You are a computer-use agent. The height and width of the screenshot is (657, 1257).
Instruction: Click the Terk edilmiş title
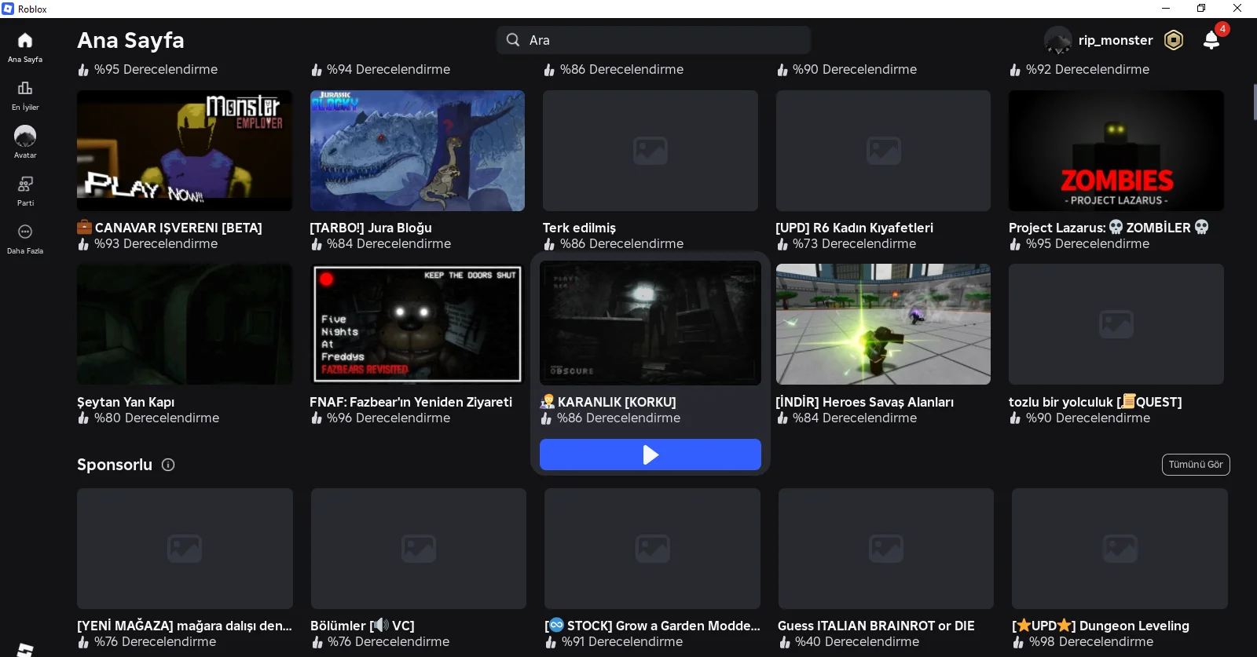[579, 228]
